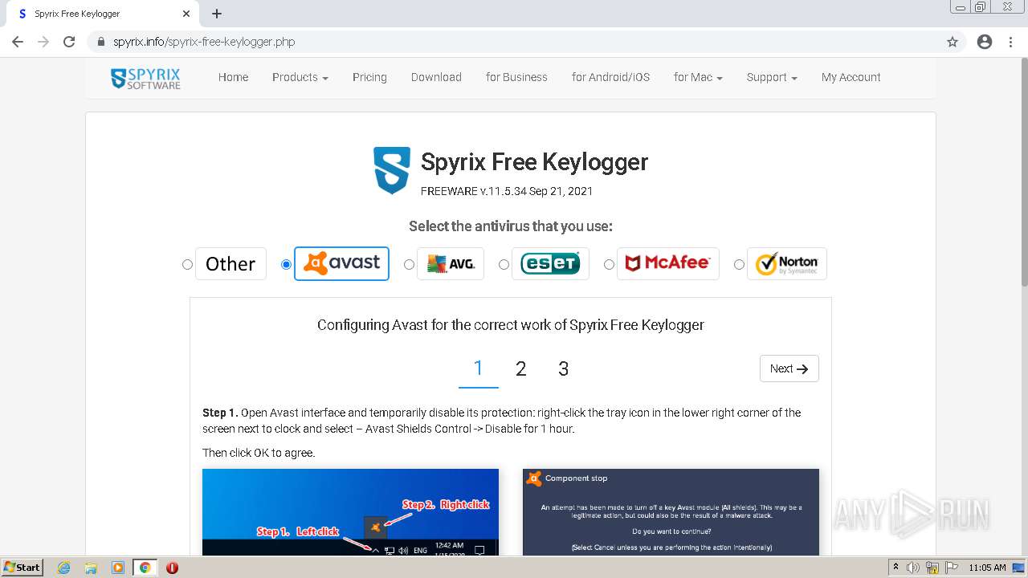1028x578 pixels.
Task: Click the McAfee logo box
Action: 668,263
